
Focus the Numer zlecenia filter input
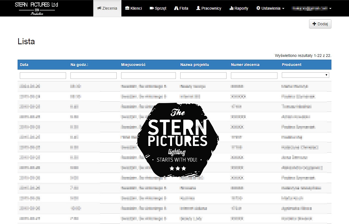[x=254, y=75]
